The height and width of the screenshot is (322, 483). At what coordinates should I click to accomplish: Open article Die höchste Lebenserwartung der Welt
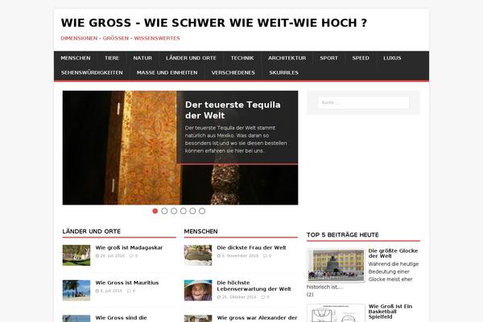pyautogui.click(x=254, y=286)
